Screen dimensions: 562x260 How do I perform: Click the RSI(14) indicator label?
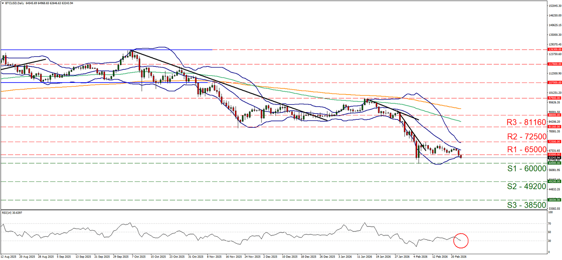(12, 213)
